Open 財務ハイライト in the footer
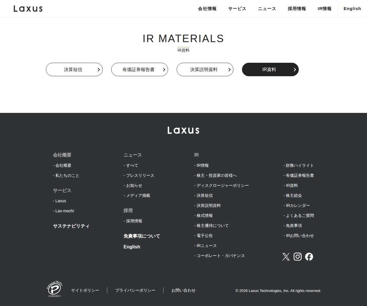 [x=298, y=166]
